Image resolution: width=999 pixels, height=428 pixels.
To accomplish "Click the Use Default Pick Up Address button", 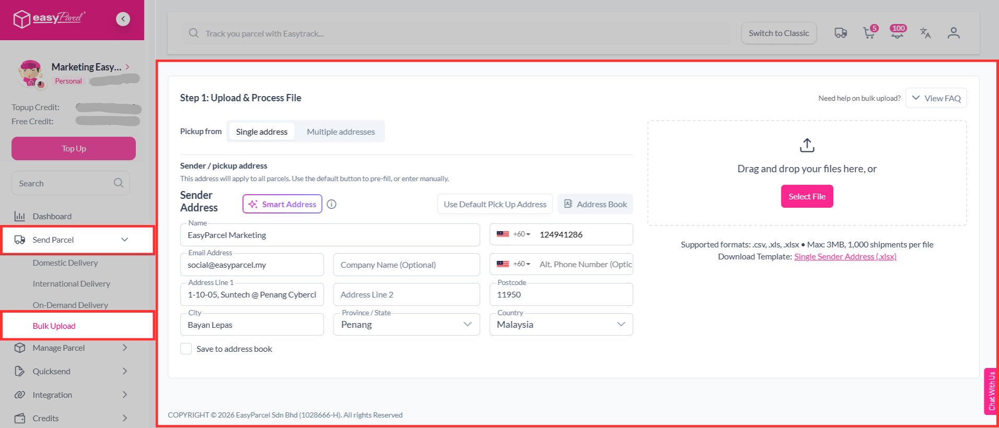I will click(x=495, y=204).
